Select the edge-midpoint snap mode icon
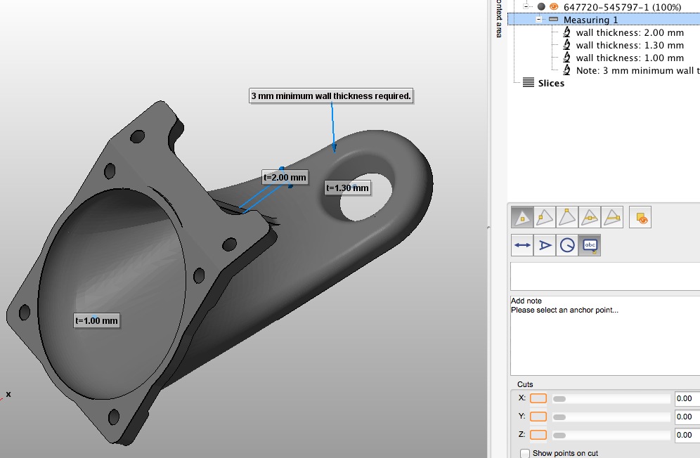 coord(590,218)
